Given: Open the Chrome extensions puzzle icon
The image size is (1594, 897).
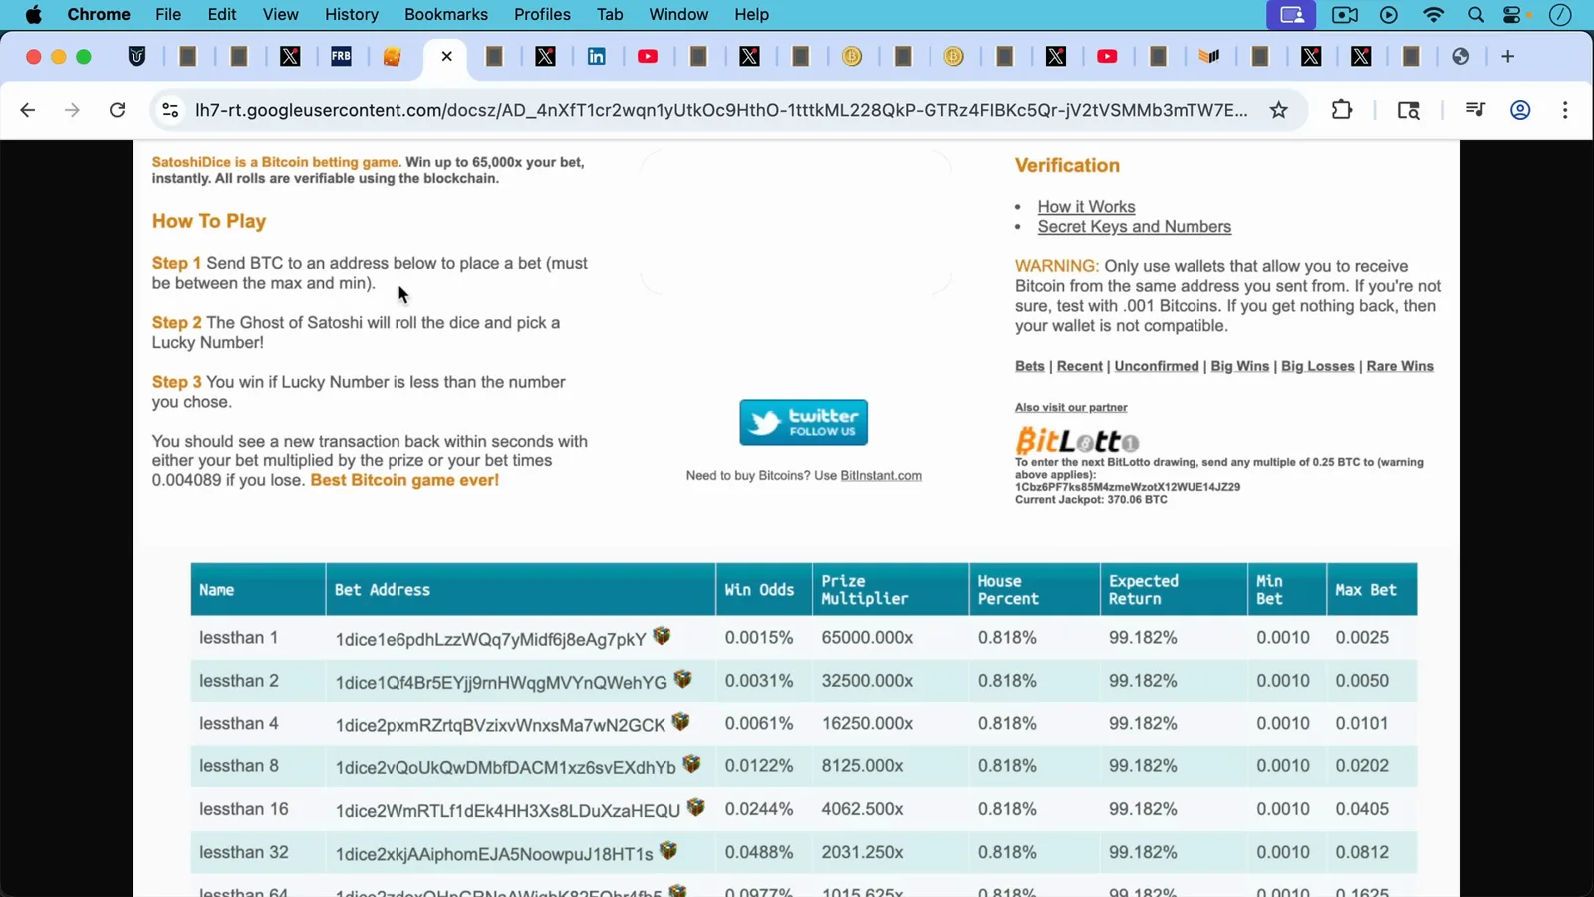Looking at the screenshot, I should [x=1342, y=110].
